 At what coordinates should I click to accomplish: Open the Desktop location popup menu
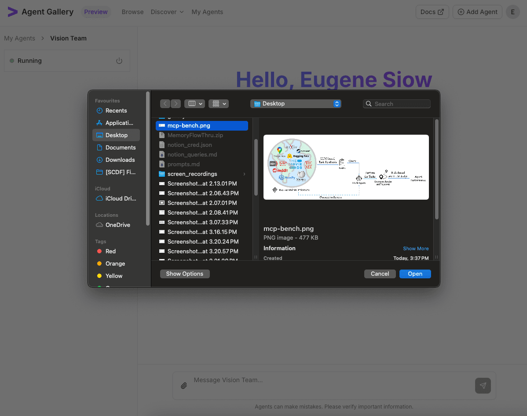click(x=296, y=104)
